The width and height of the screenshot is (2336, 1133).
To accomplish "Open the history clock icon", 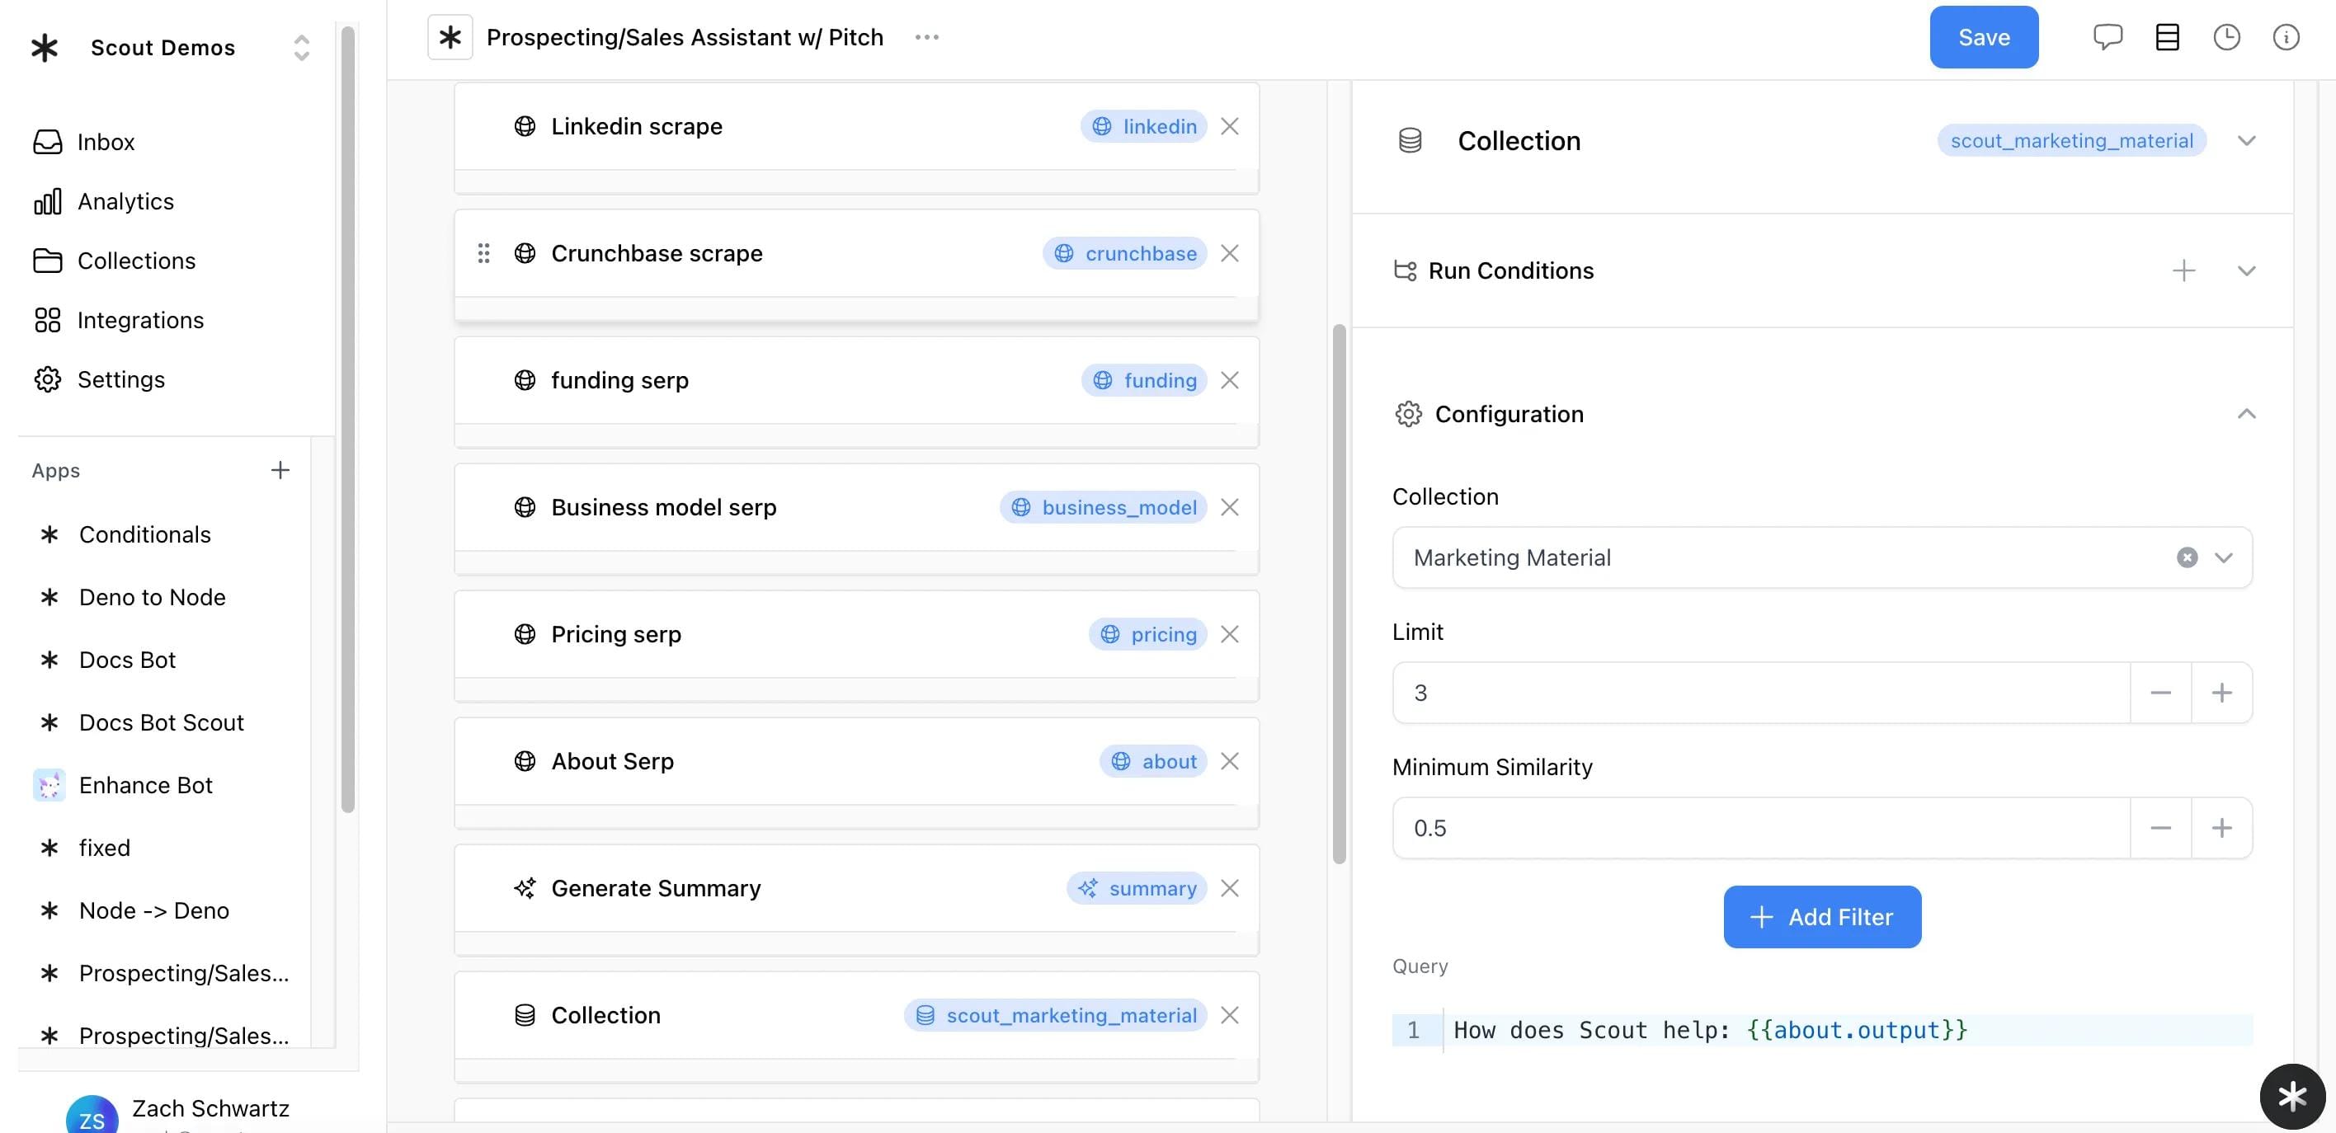I will 2226,37.
